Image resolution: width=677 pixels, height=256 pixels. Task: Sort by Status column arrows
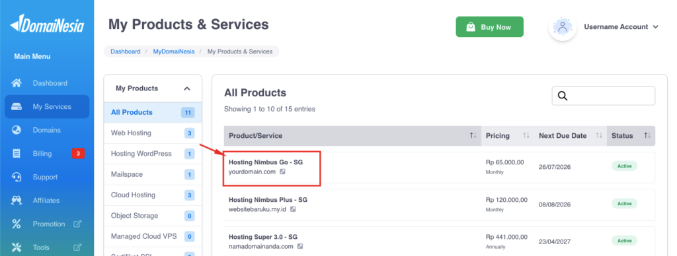(647, 136)
